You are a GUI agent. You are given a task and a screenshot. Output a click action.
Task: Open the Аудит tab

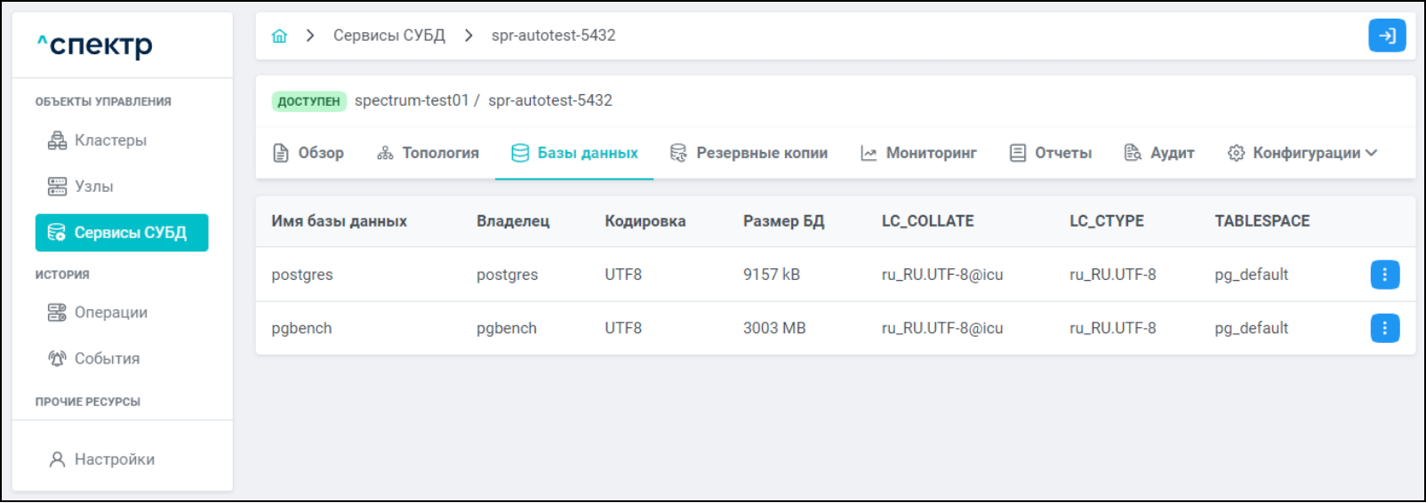[1159, 153]
